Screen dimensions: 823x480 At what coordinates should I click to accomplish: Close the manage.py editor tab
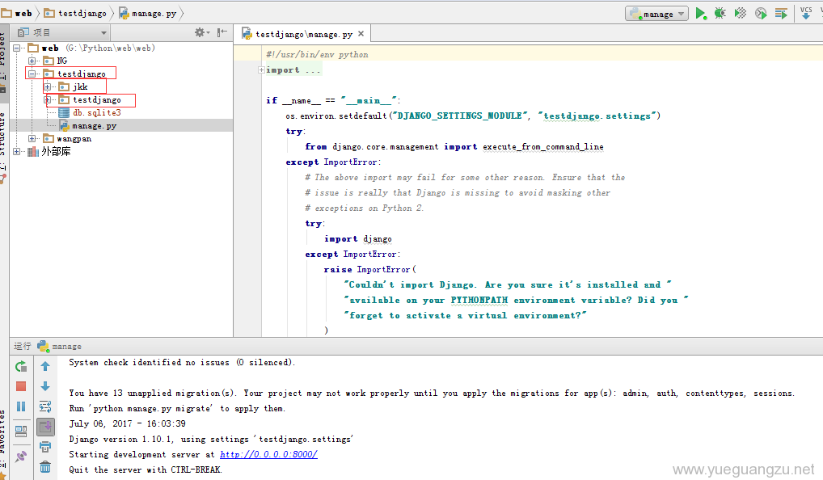(361, 34)
